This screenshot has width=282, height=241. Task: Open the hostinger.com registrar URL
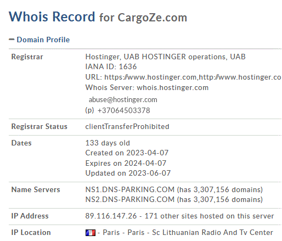[x=150, y=77]
